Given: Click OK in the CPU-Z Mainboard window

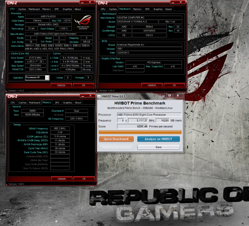Looking at the screenshot, I should click(x=174, y=85).
